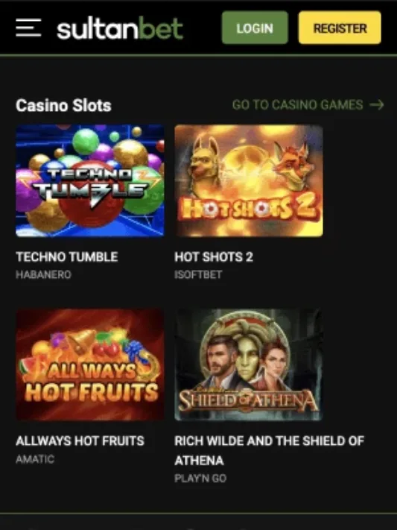Click the arrow next to Casino Games
This screenshot has width=397, height=530.
(377, 105)
